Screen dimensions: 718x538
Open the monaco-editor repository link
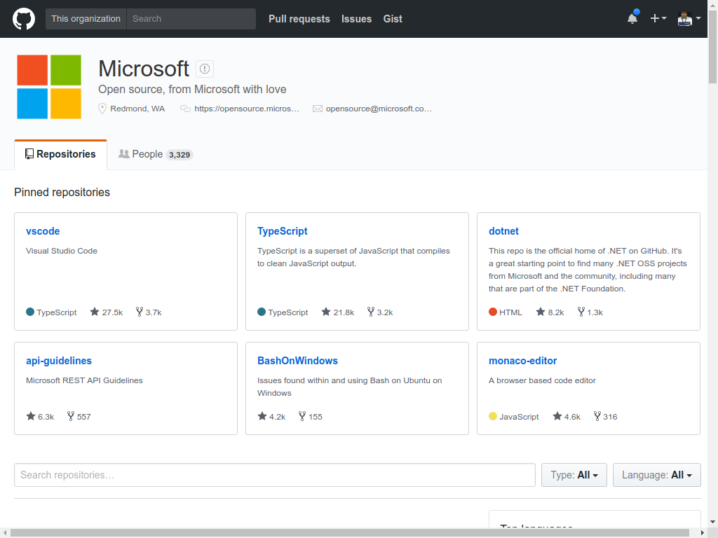click(x=522, y=361)
